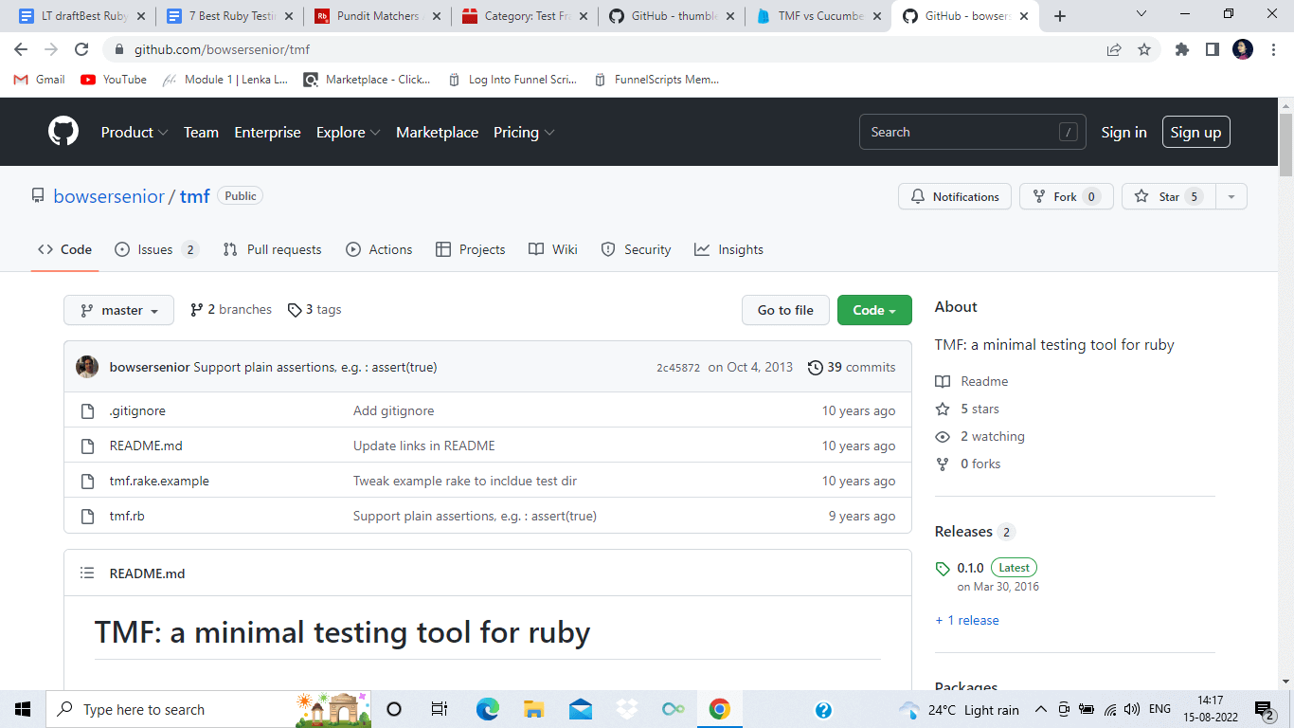Expand the master branch selector
1294x728 pixels.
click(x=118, y=309)
